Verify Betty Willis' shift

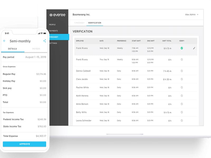182,112
